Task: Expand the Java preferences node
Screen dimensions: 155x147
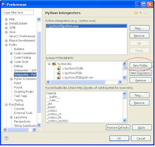Action: coord(6,32)
